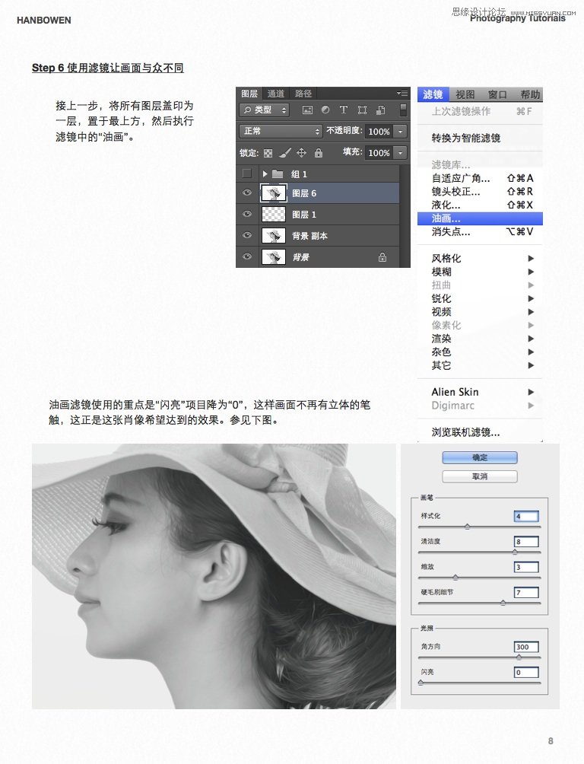Hide the 背景 副本 layer
The width and height of the screenshot is (584, 764).
(247, 235)
